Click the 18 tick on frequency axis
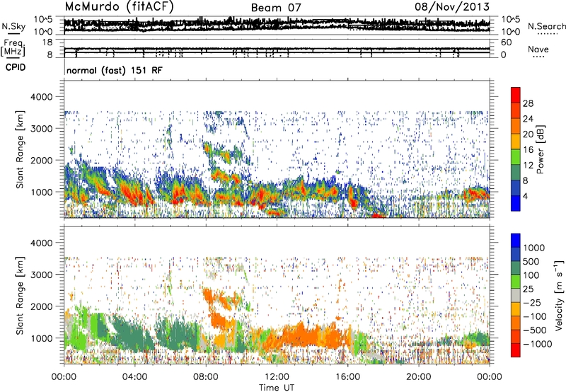Image resolution: width=566 pixels, height=392 pixels. click(47, 42)
